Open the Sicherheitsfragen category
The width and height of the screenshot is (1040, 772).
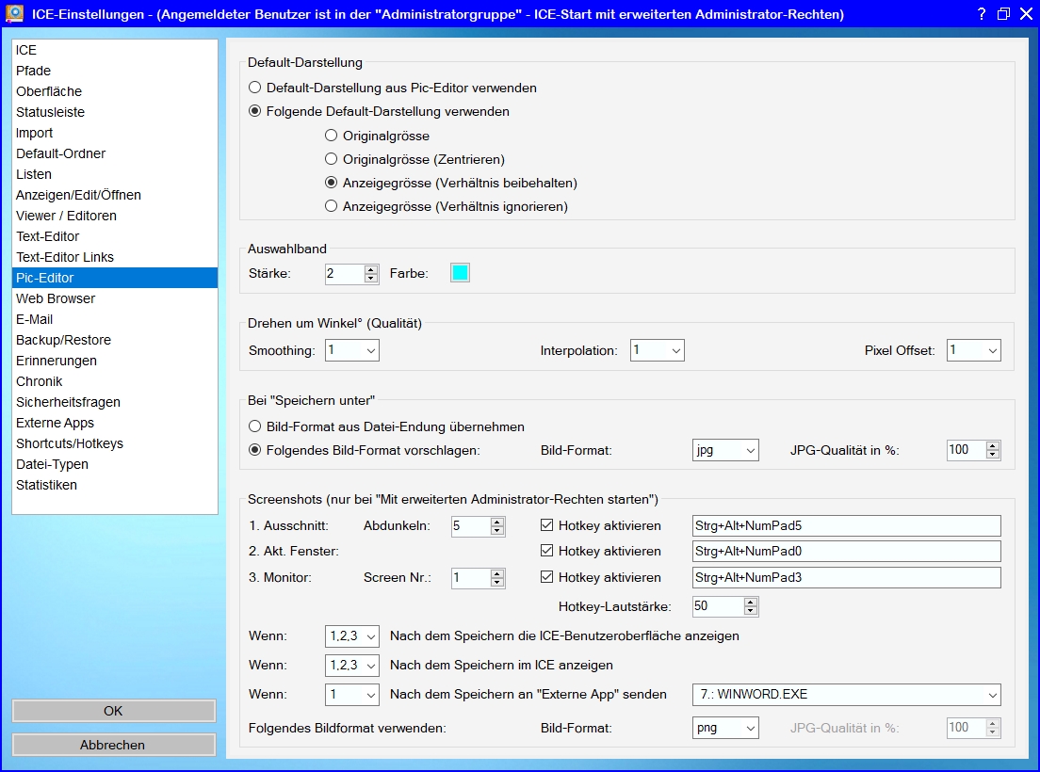(115, 402)
